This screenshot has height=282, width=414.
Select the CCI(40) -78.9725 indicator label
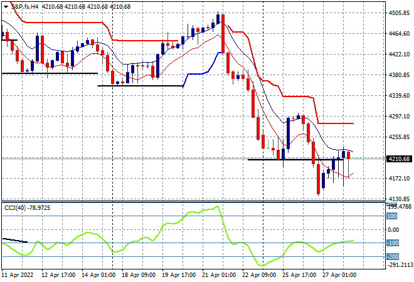point(27,208)
